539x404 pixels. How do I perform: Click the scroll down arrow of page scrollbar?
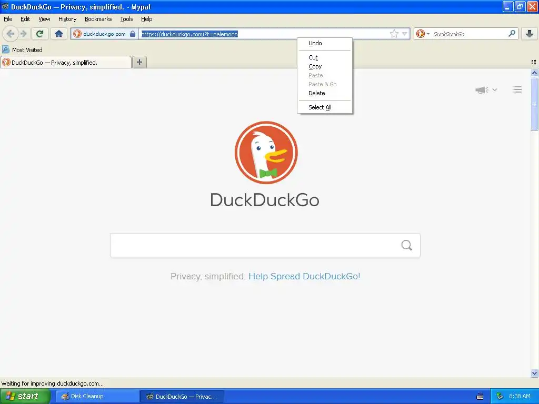click(534, 373)
